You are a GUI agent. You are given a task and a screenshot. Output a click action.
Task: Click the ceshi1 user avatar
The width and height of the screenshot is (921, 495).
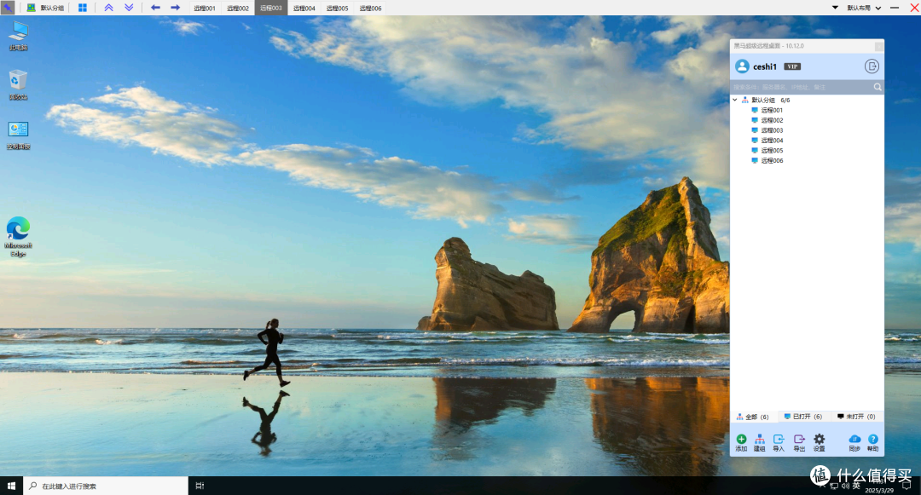[743, 66]
